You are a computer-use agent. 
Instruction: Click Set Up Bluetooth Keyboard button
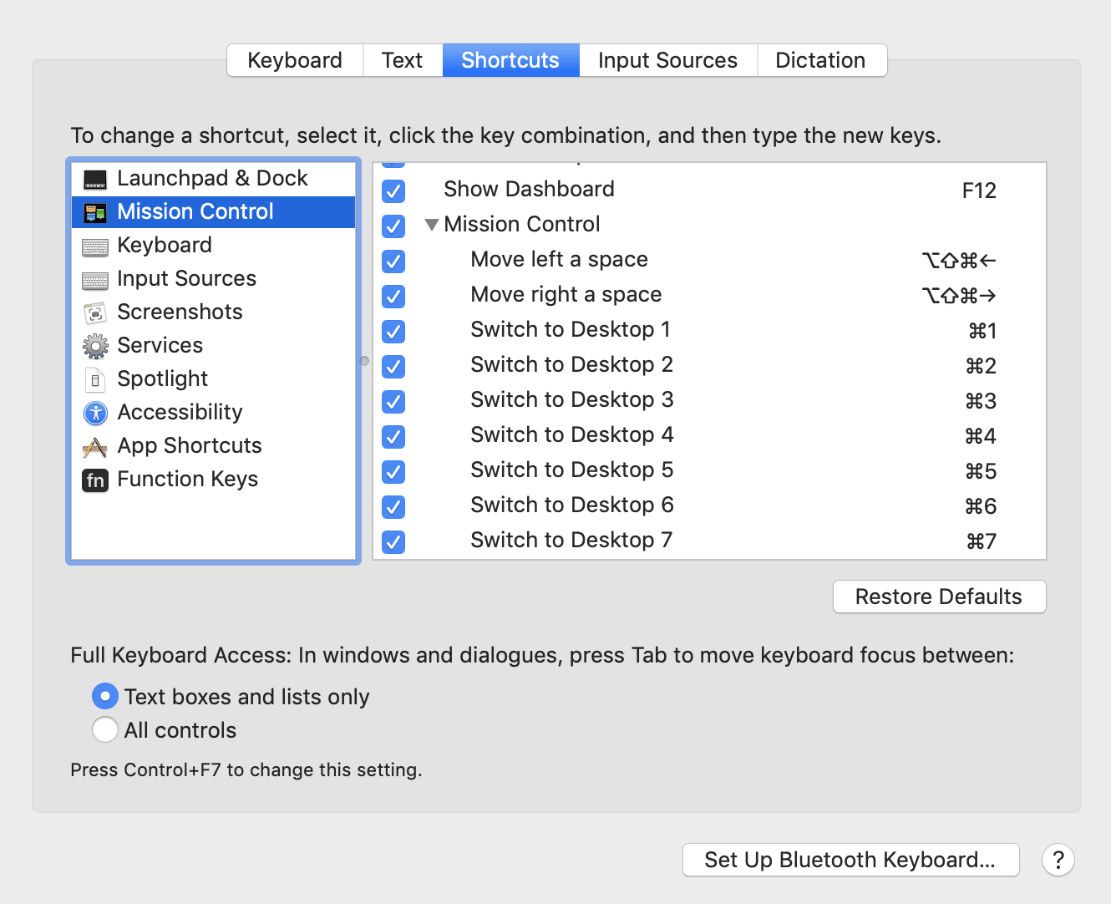[850, 860]
